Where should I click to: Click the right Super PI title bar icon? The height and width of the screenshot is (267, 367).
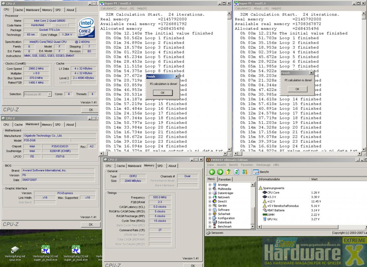click(x=236, y=3)
